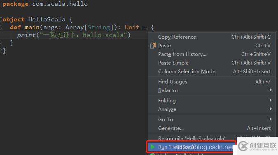
Task: Click the green Run triangle icon
Action: point(152,147)
